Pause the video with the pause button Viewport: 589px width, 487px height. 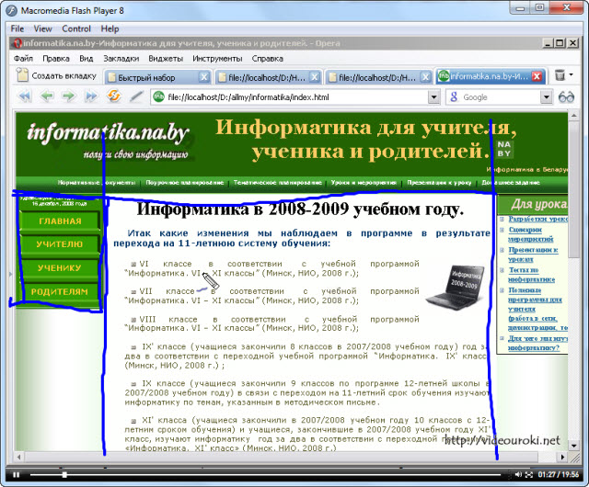click(x=17, y=475)
